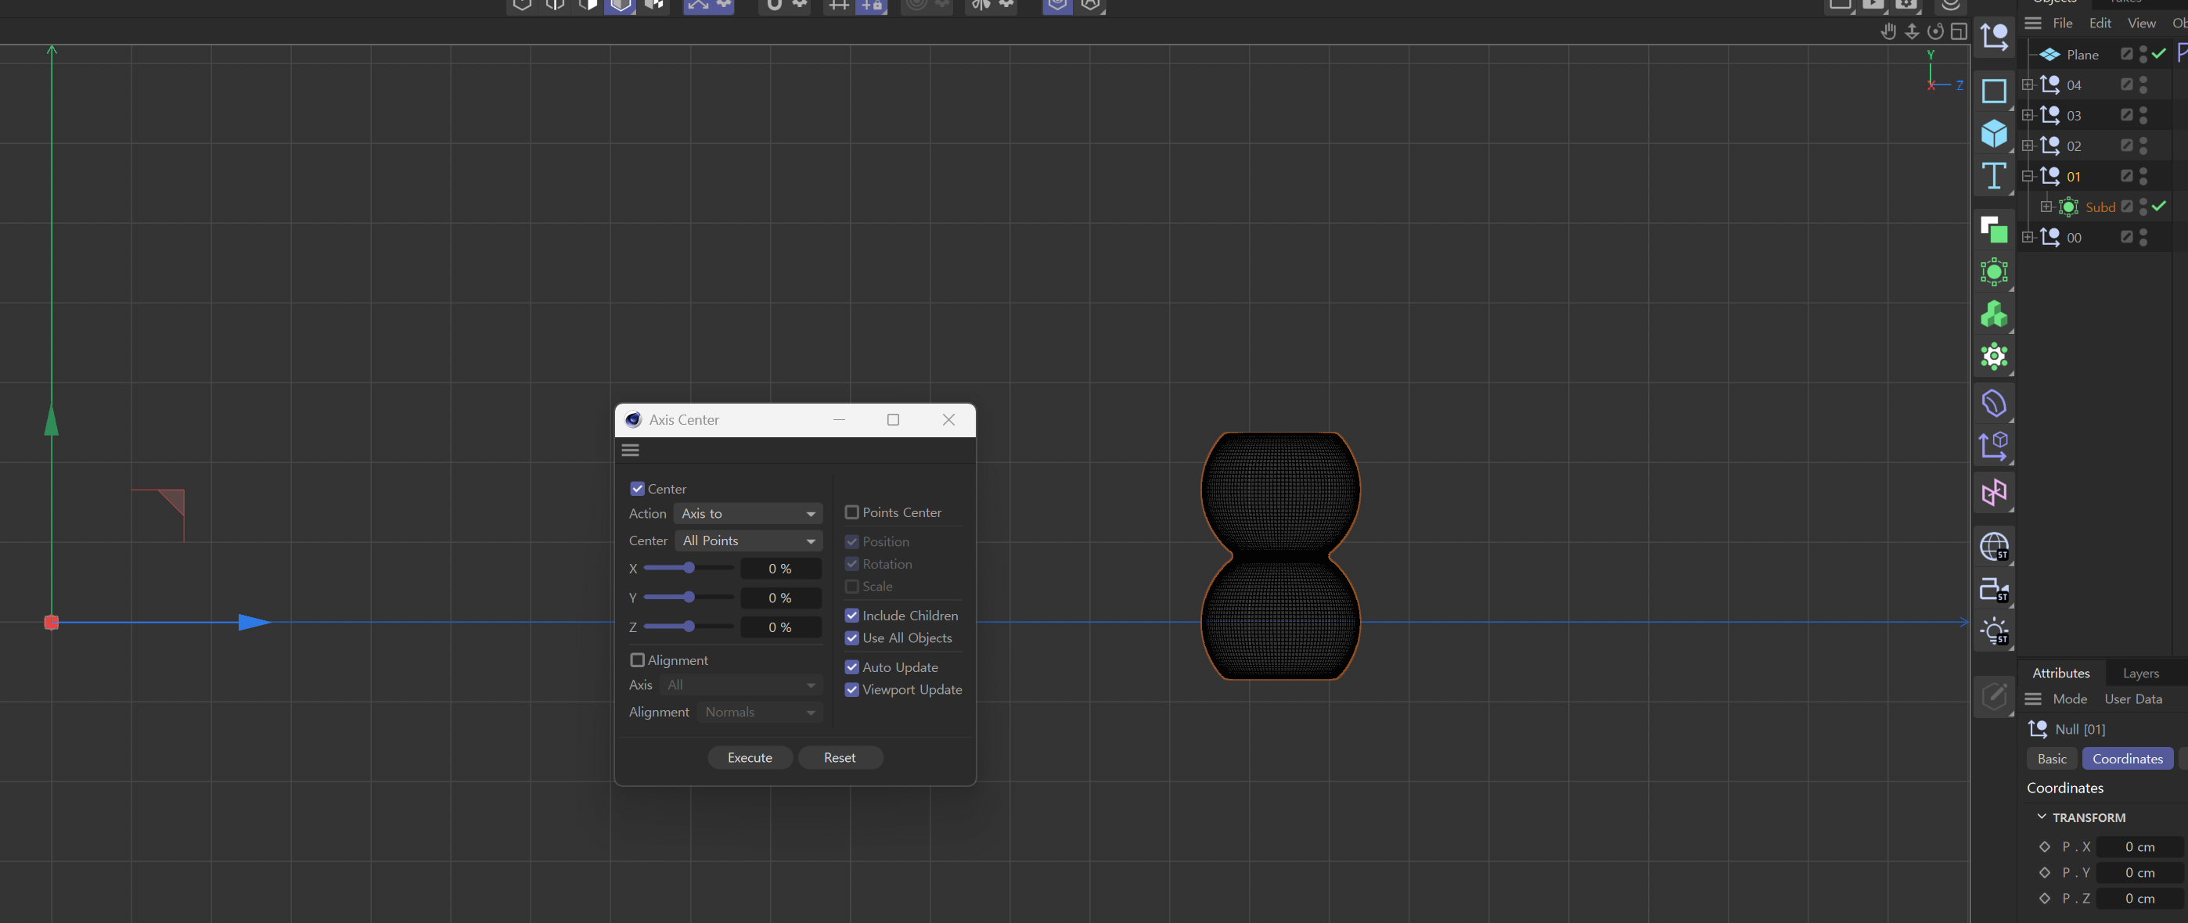Select the Cube primitive tool
2188x923 pixels.
click(1992, 133)
